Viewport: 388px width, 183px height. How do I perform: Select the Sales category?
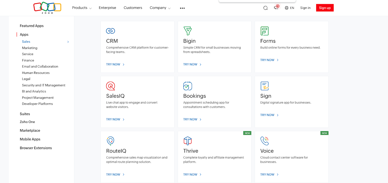click(x=26, y=42)
